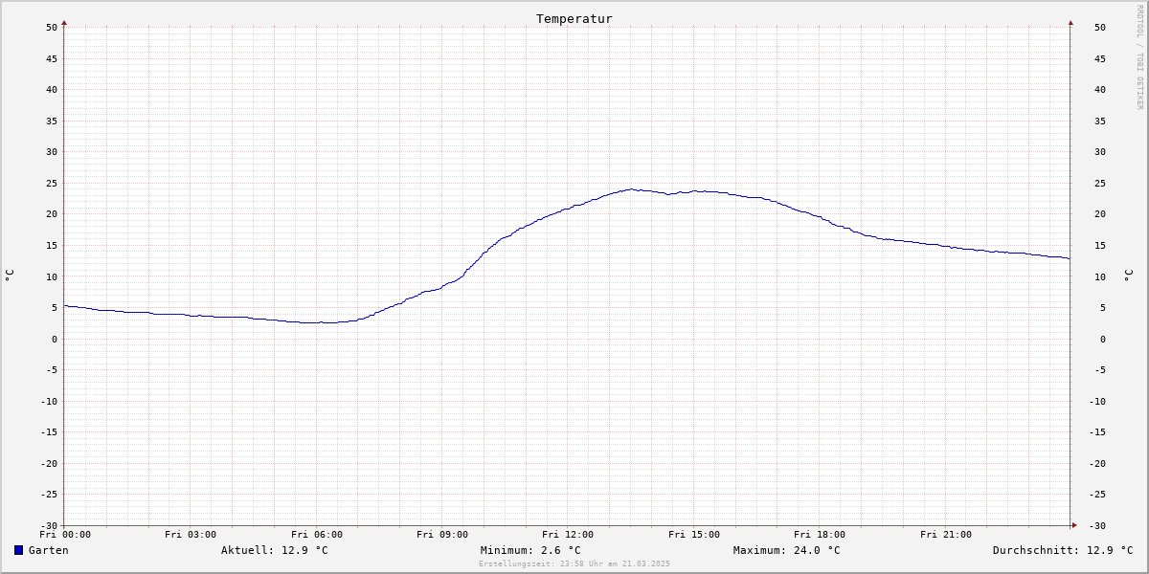Click the left axis 40 label
Viewport: 1149px width, 574px height.
click(x=52, y=89)
